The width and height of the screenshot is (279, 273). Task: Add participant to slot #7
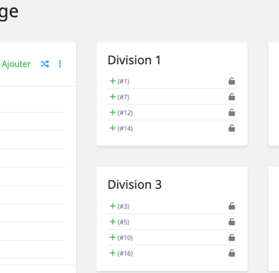pos(112,97)
